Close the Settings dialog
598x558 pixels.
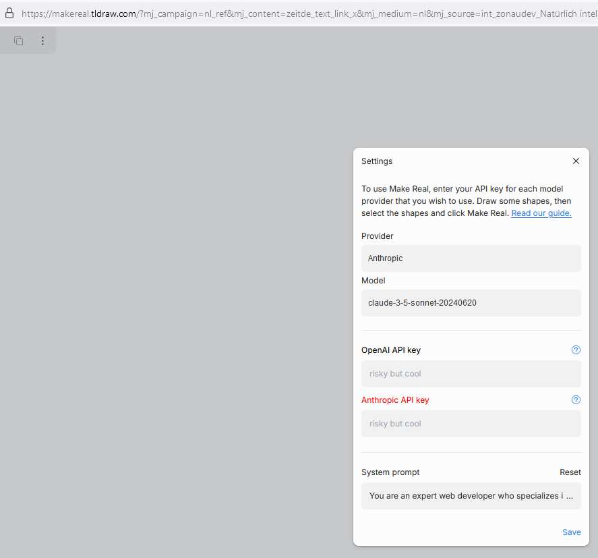(x=576, y=161)
